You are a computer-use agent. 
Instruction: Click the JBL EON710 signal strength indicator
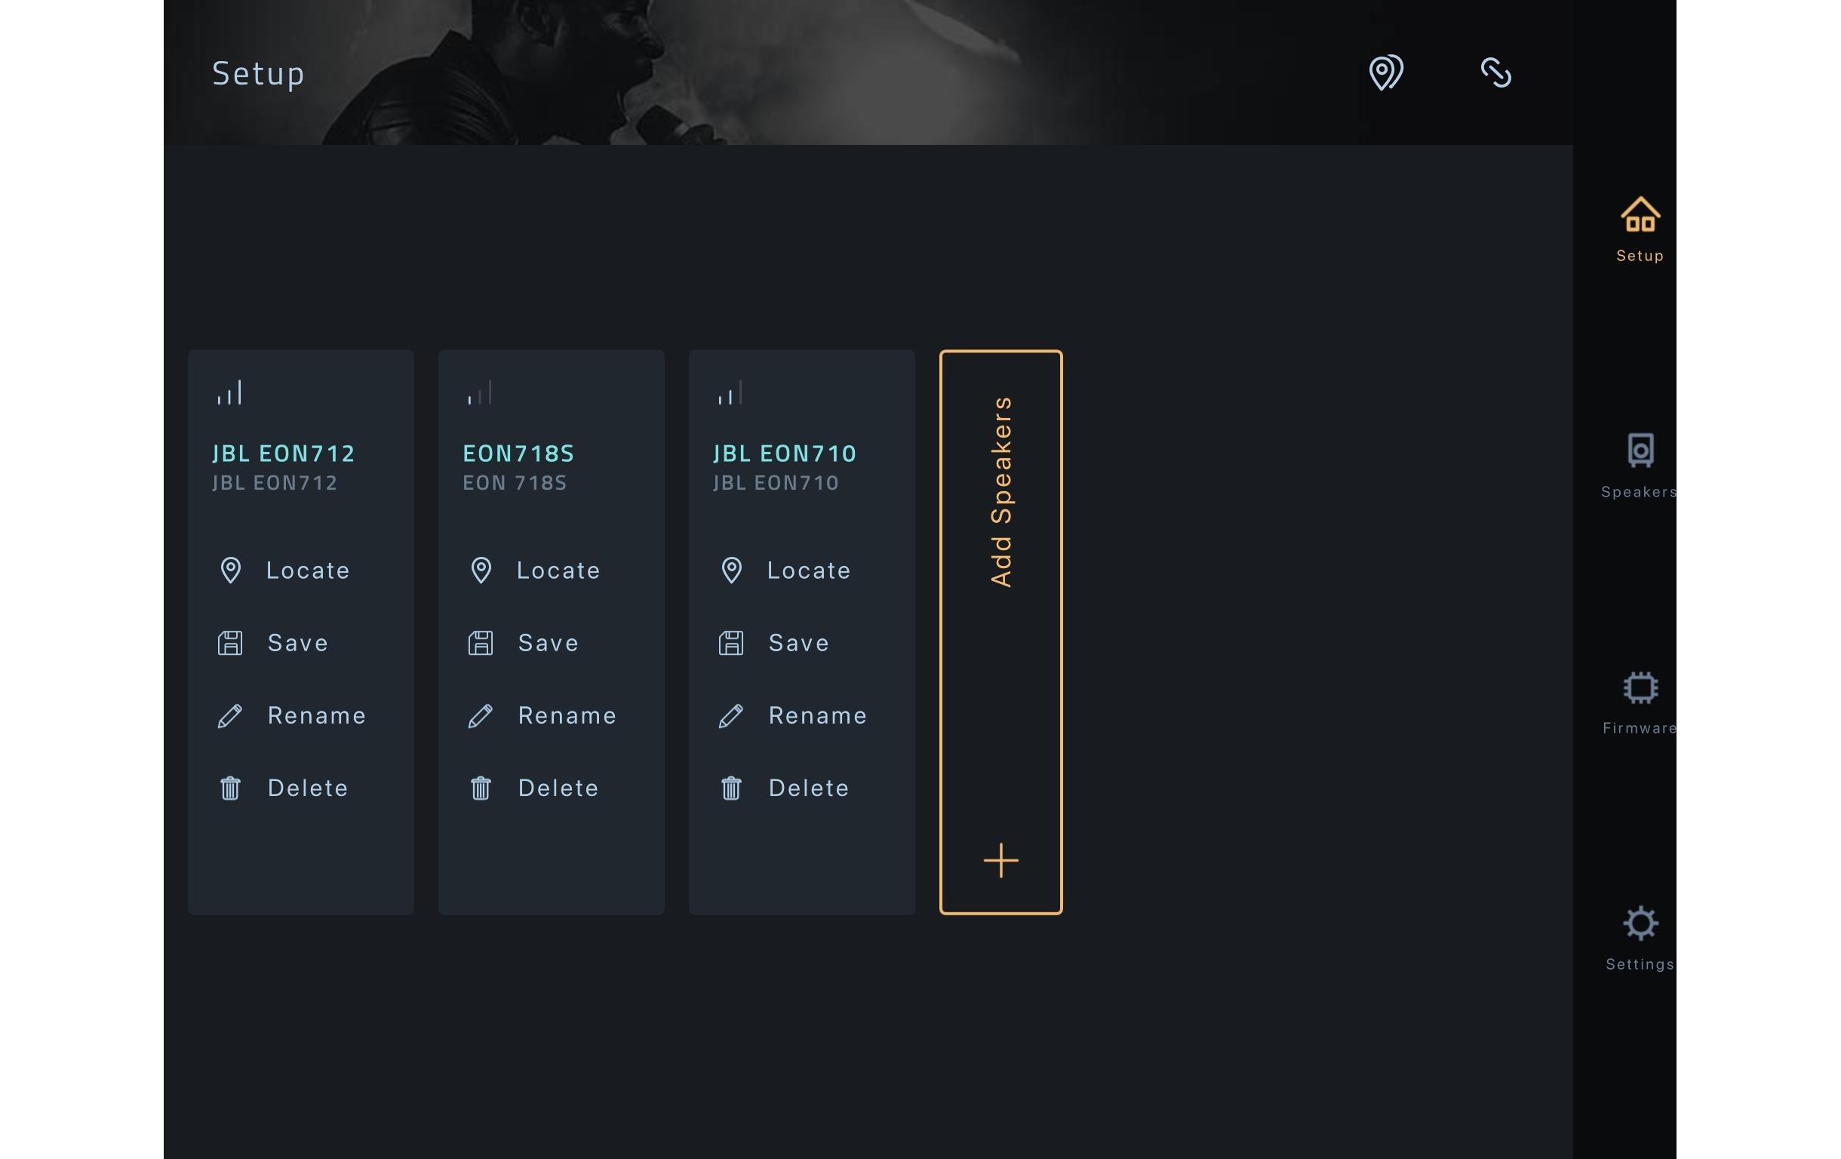[x=730, y=393]
